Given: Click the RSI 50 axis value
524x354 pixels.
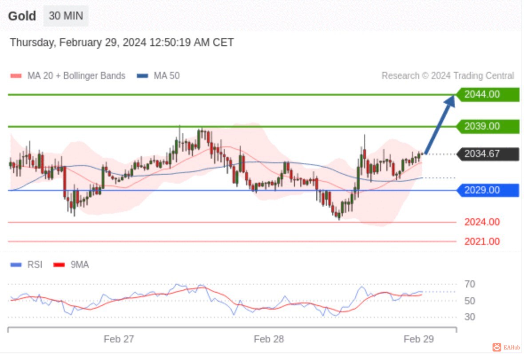Looking at the screenshot, I should point(470,301).
